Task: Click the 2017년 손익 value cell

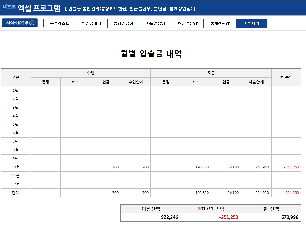Action: [x=211, y=217]
